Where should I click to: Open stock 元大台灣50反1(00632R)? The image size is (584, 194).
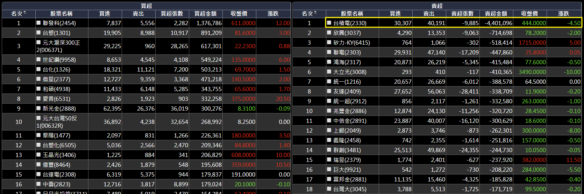tap(57, 122)
